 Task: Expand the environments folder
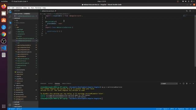tap(21, 70)
